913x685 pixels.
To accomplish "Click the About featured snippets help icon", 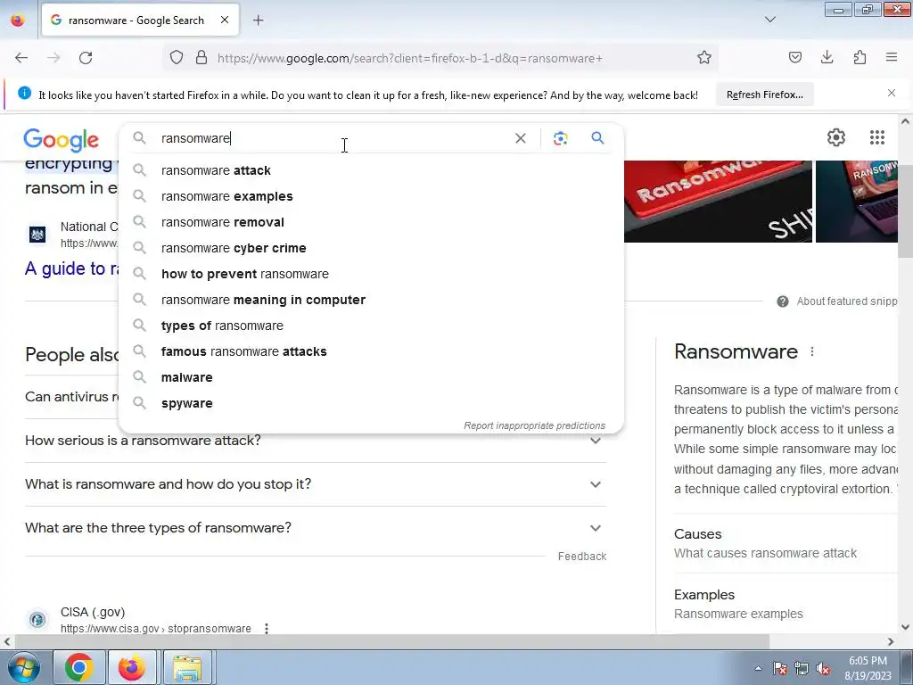I will [x=783, y=301].
